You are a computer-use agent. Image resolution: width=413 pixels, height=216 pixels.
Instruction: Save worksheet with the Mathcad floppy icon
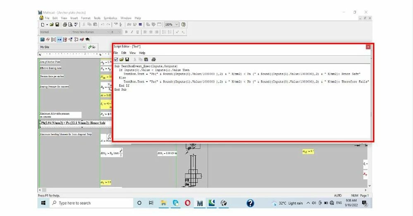[x=57, y=24]
